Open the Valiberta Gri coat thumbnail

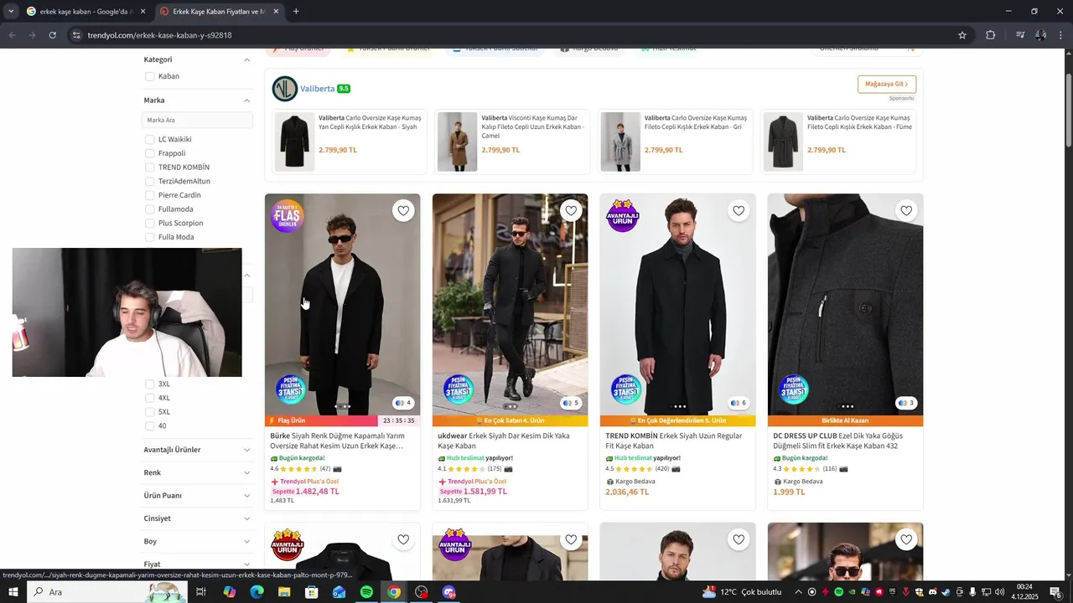620,142
